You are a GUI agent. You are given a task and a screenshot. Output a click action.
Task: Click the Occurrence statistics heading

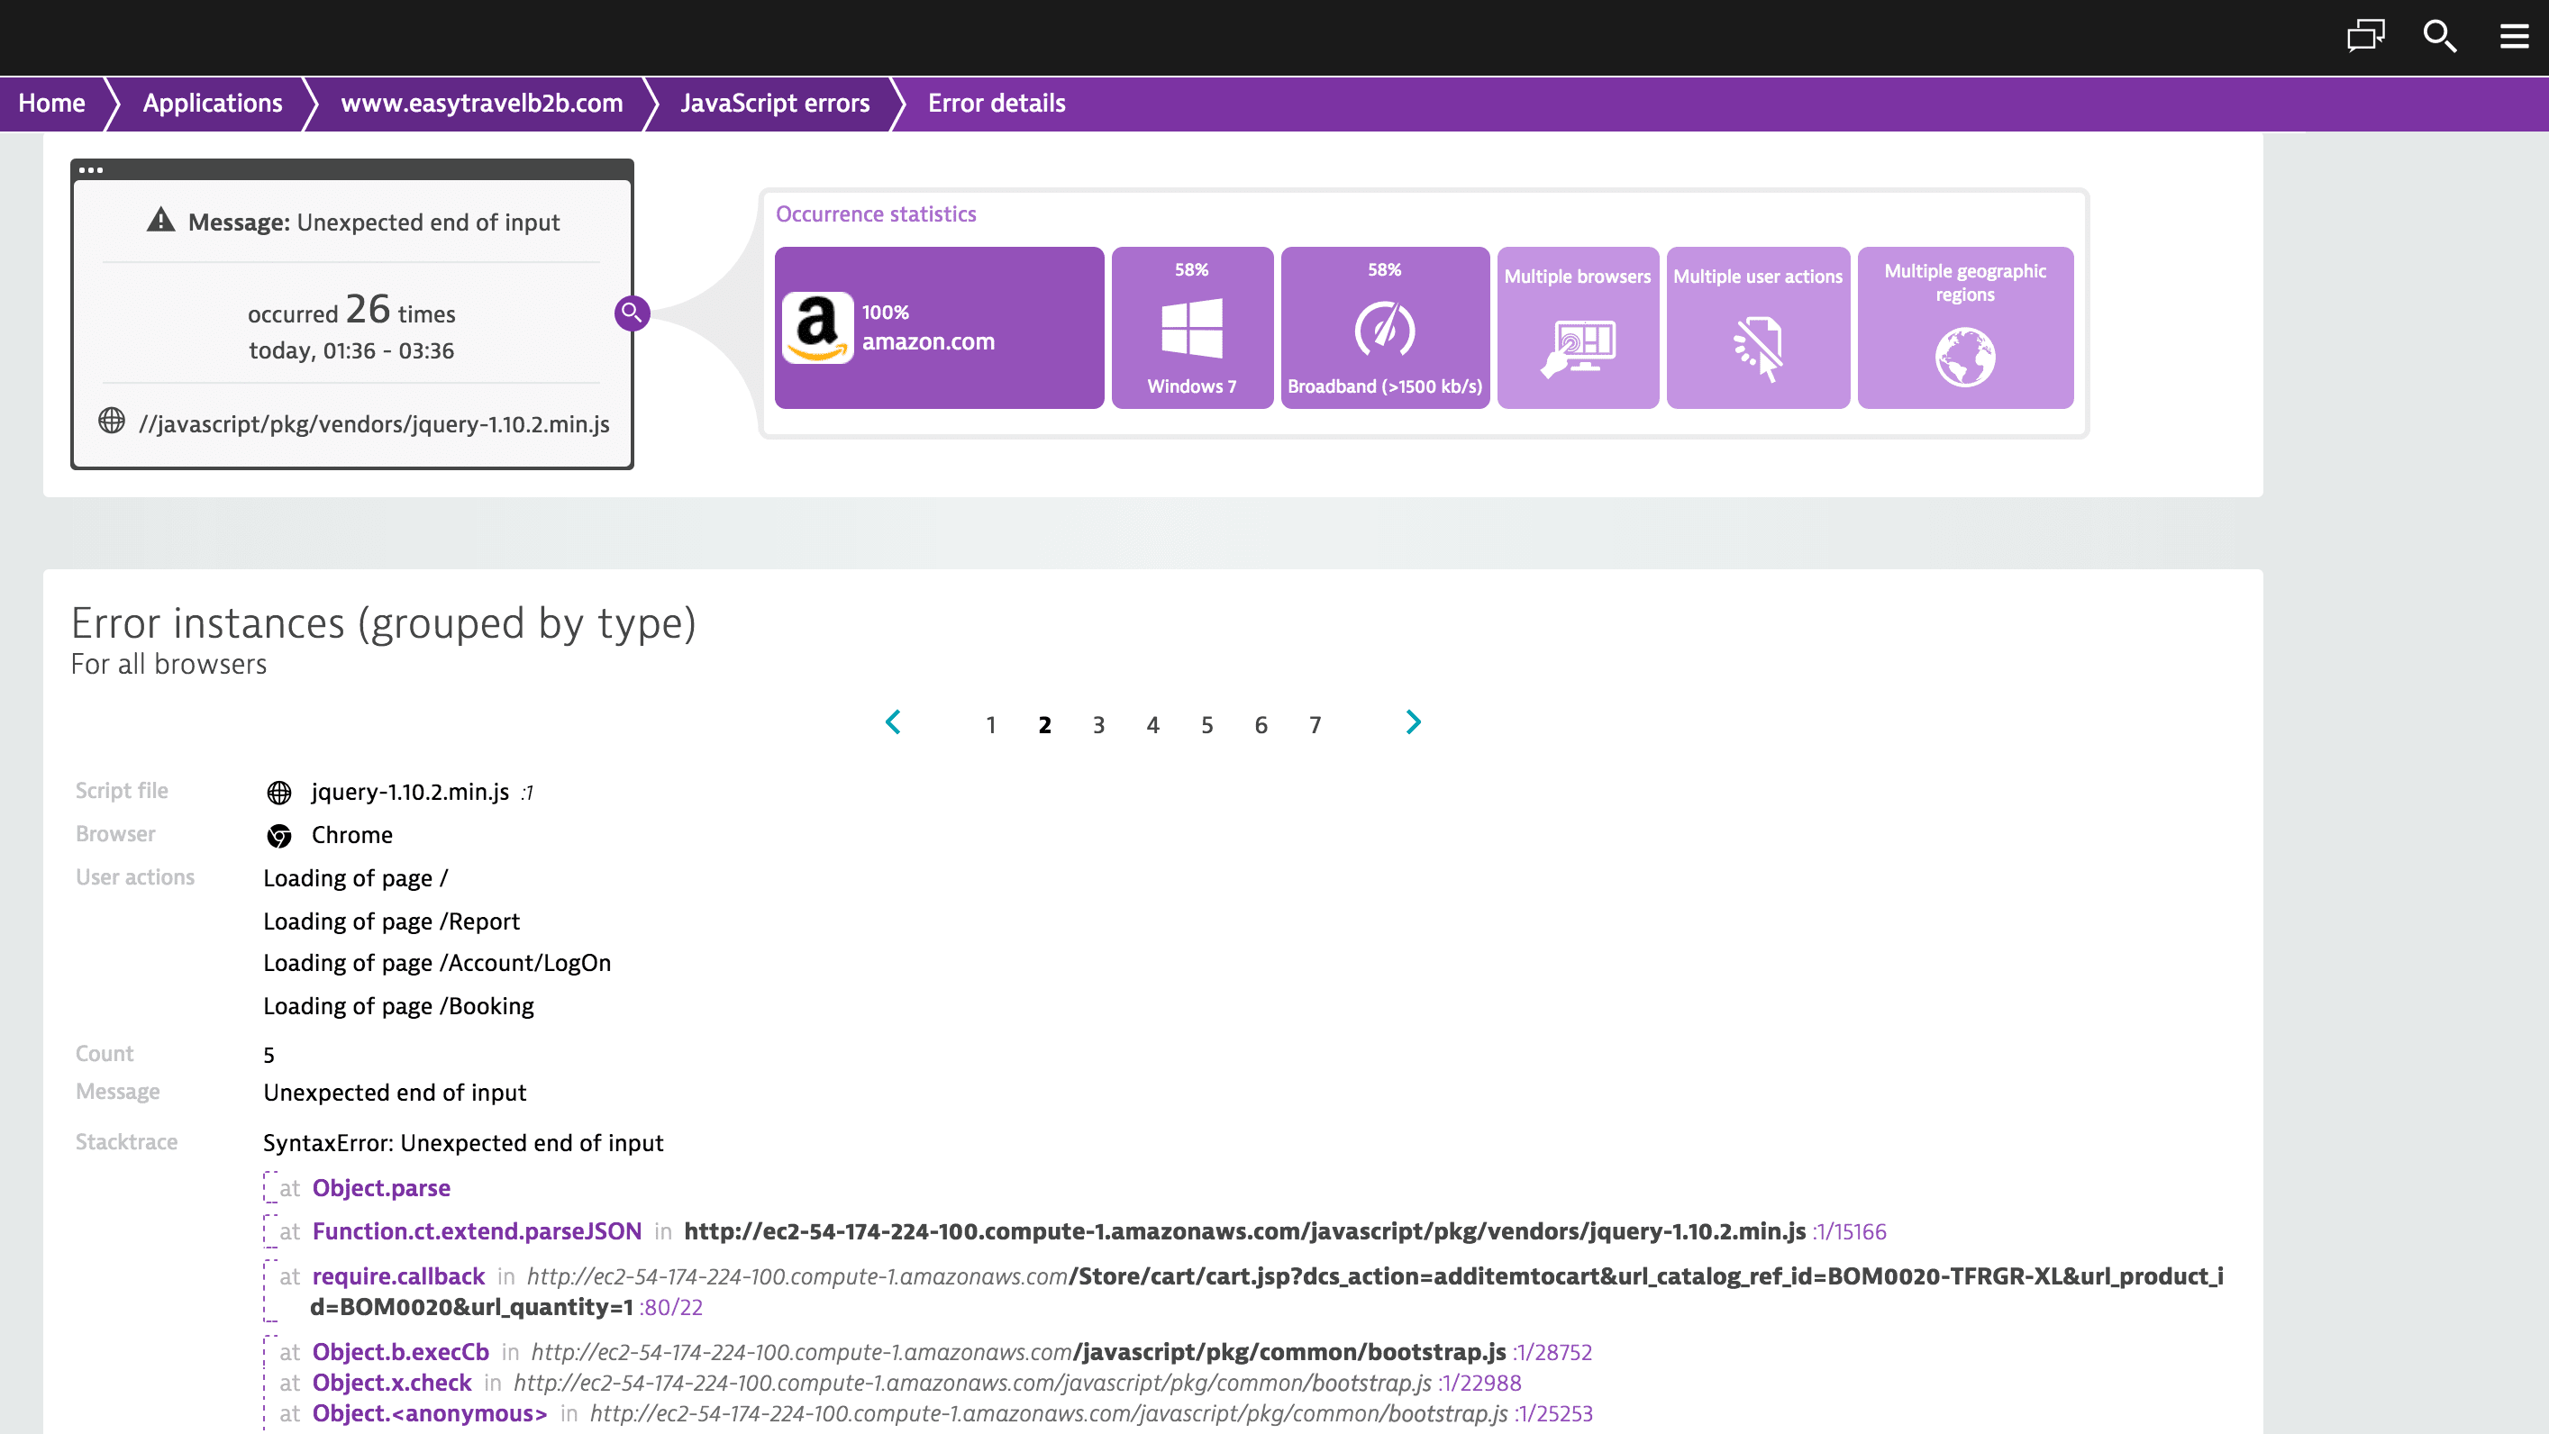(x=876, y=213)
